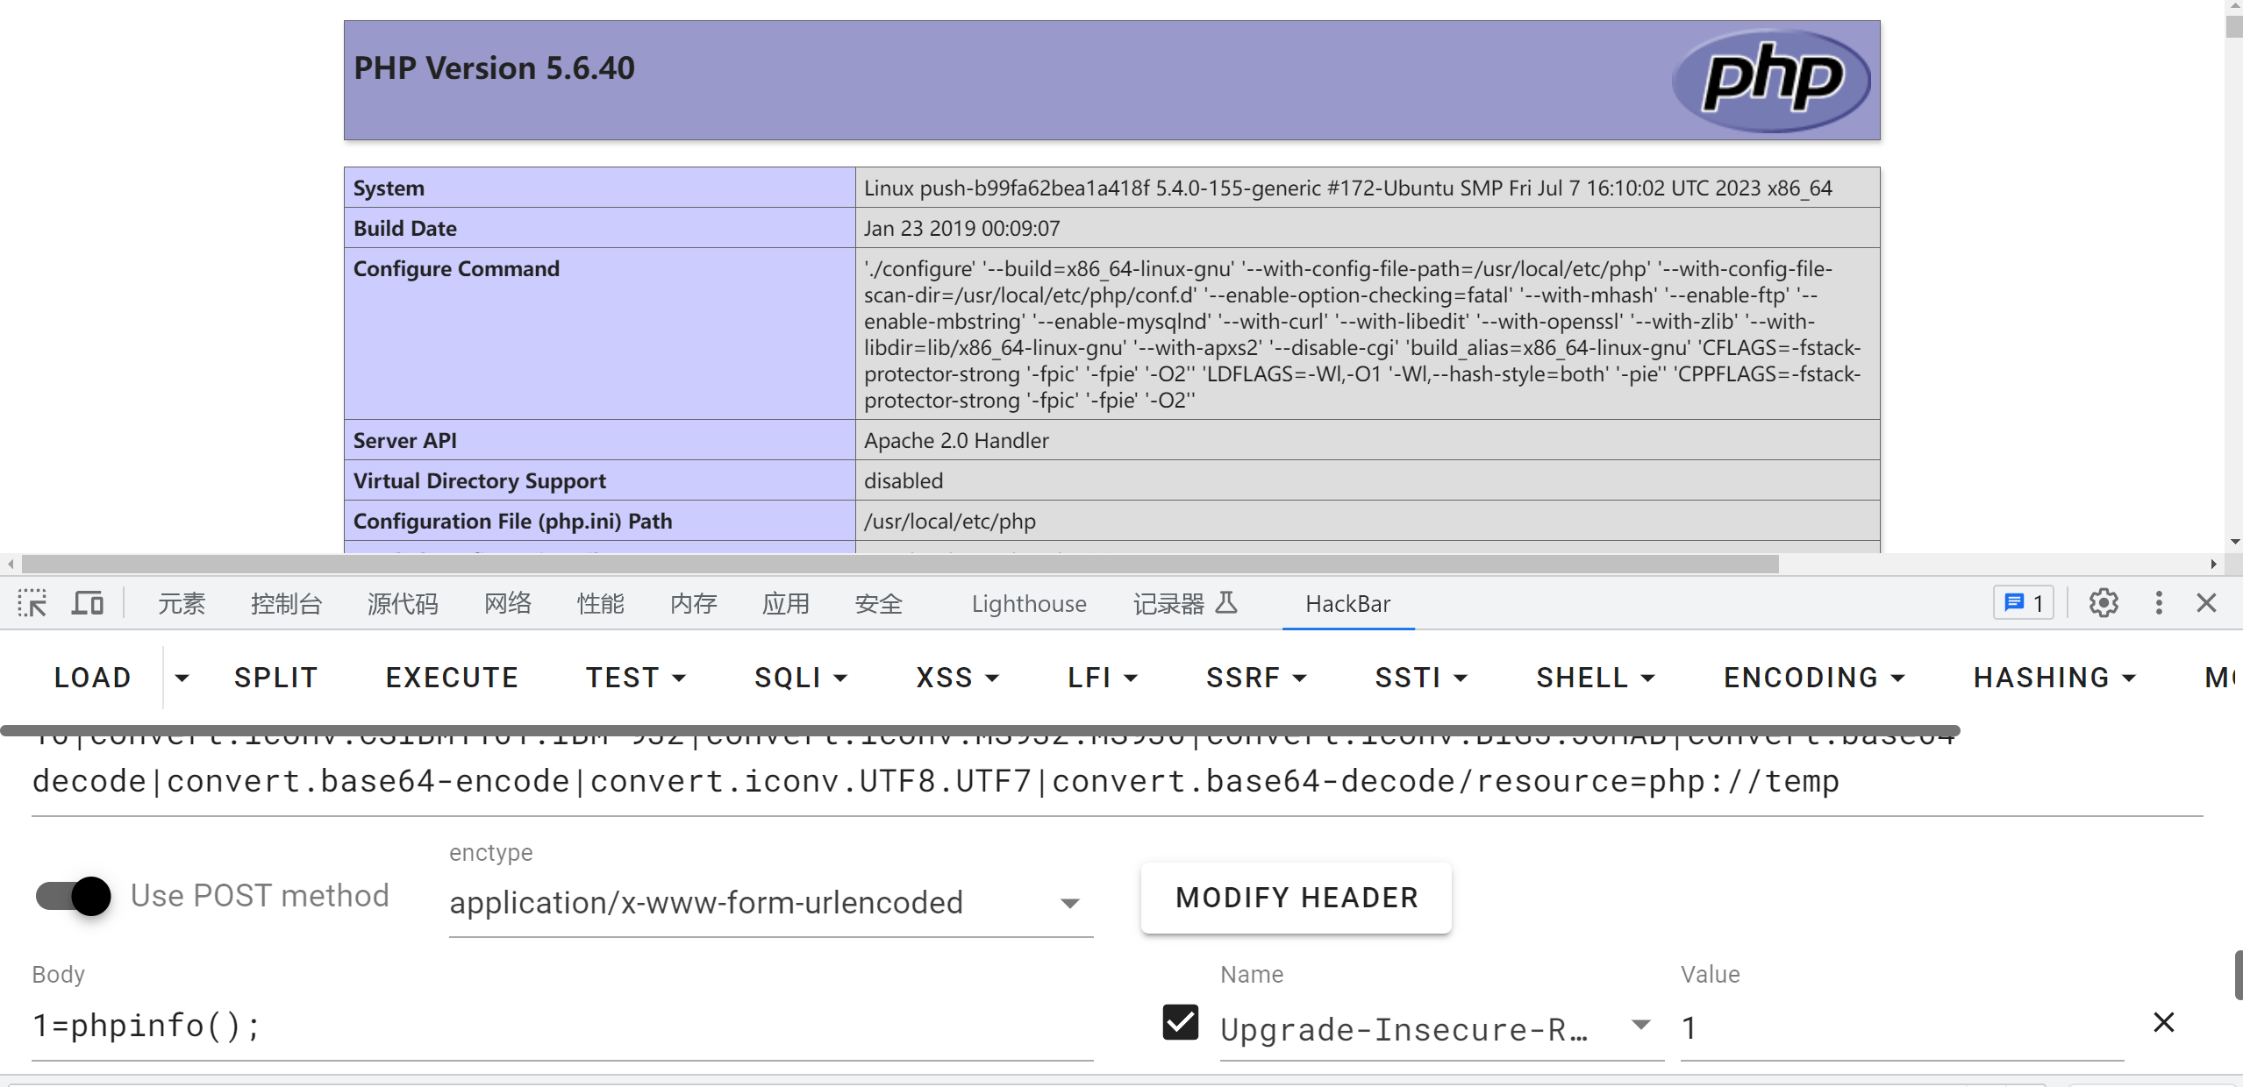Toggle the Use POST method switch
The height and width of the screenshot is (1087, 2243).
click(x=74, y=896)
